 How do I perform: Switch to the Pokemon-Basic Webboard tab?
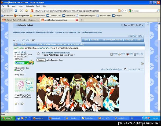(x=21, y=20)
